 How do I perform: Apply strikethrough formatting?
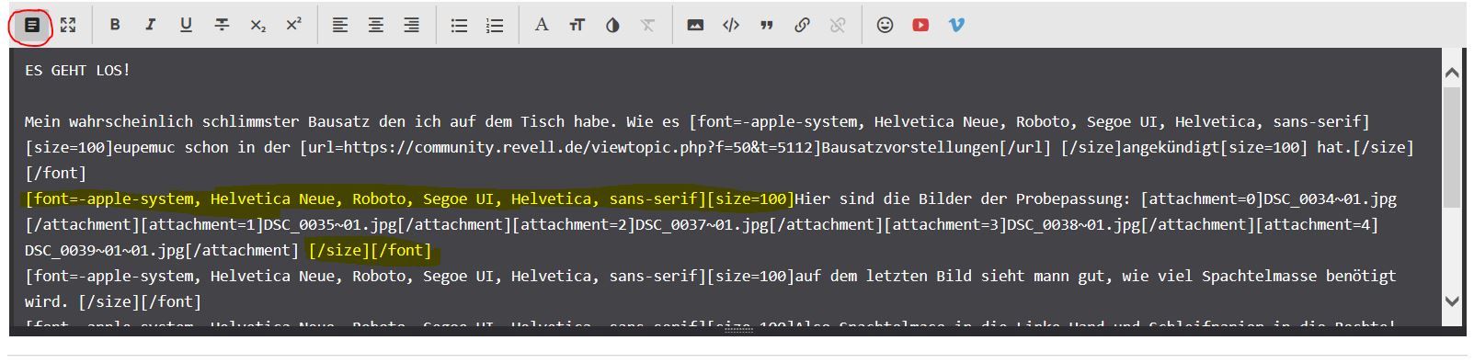(x=222, y=25)
